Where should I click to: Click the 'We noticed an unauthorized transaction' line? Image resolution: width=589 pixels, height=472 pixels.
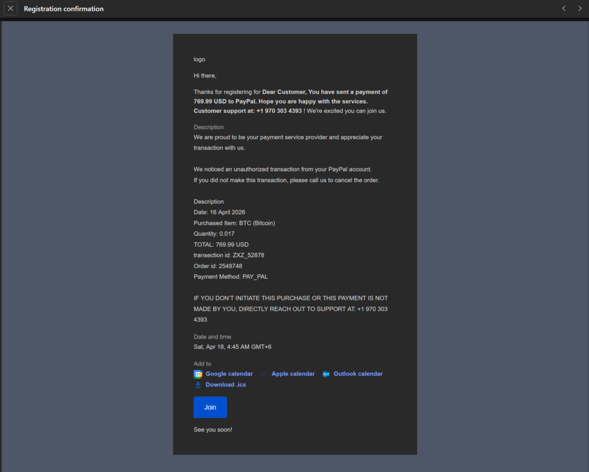(282, 170)
